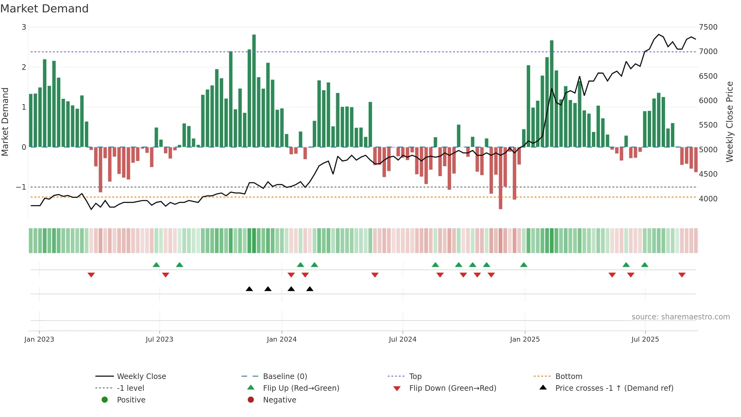Toggle the Positive legend entry
Viewport: 741px width, 417px height.
tap(124, 400)
